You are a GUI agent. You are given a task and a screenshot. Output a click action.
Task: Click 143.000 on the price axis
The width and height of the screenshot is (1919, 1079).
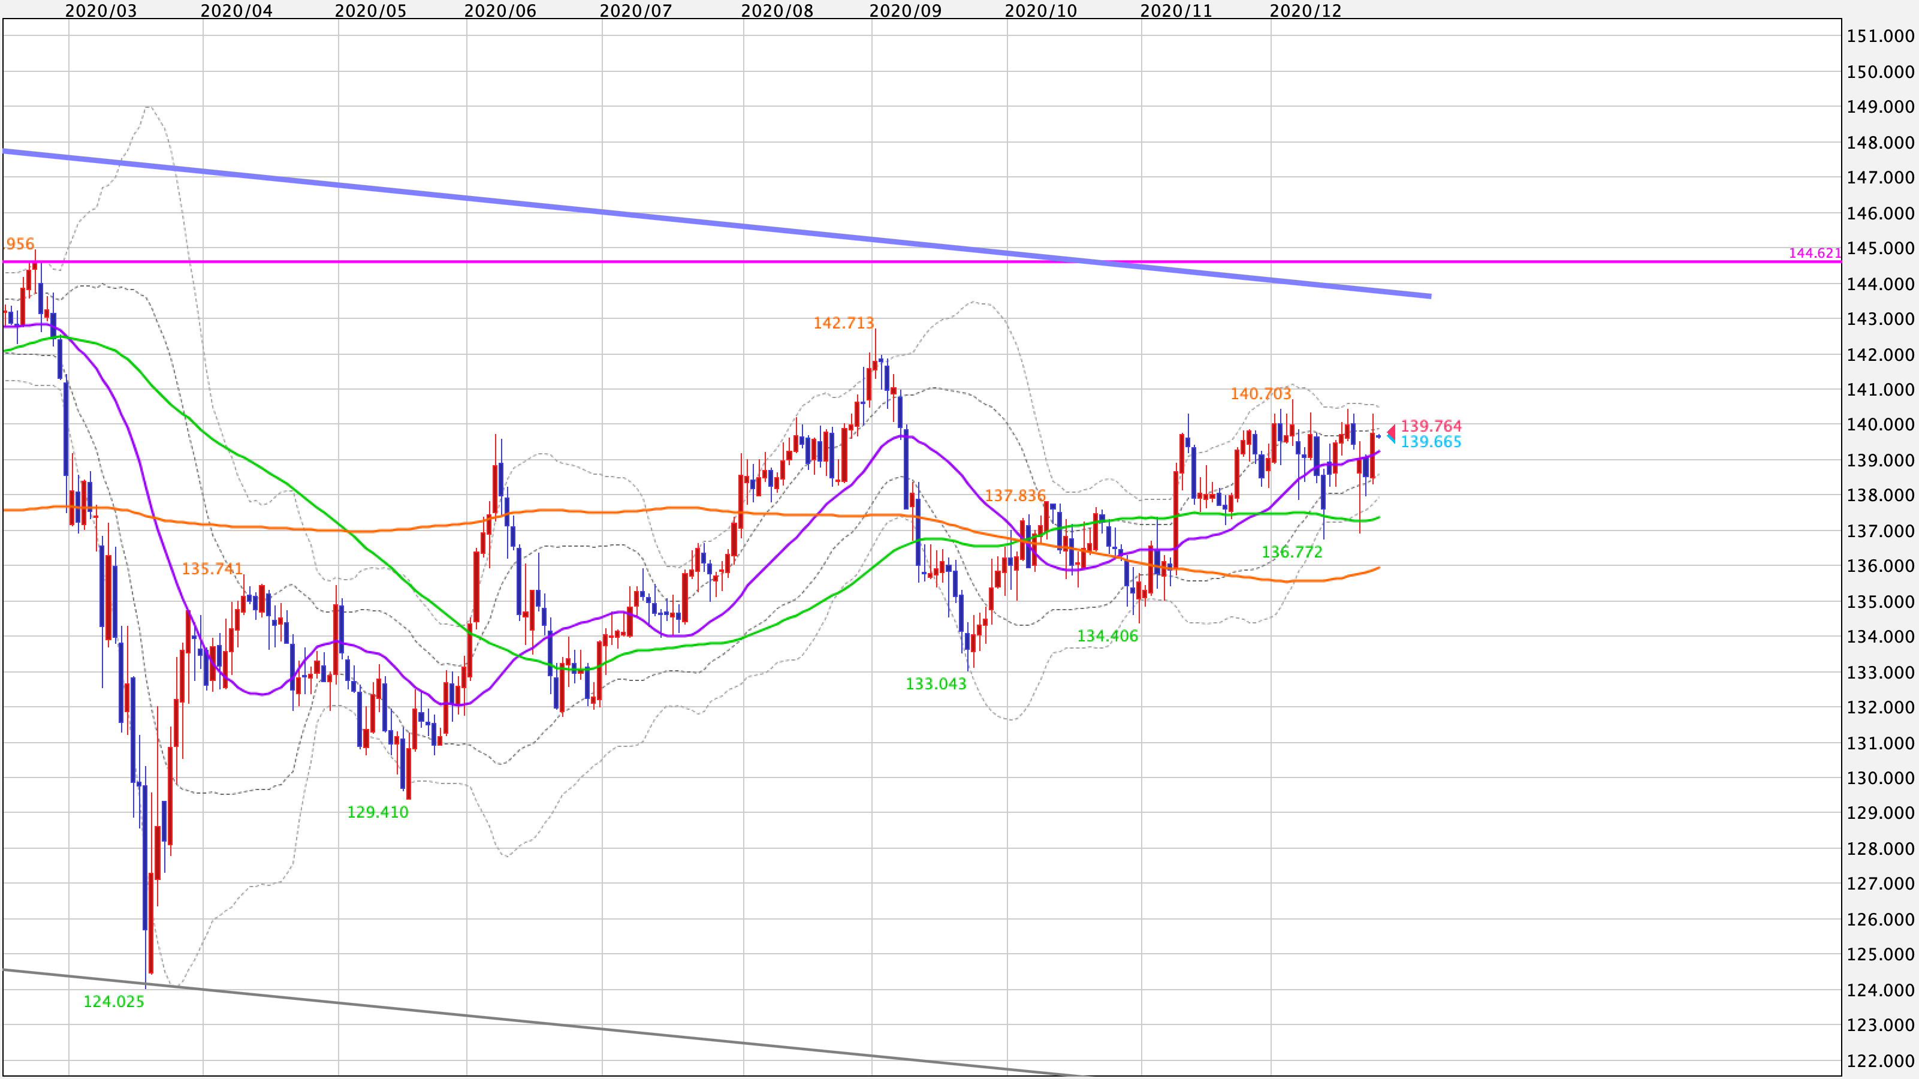click(x=1880, y=319)
